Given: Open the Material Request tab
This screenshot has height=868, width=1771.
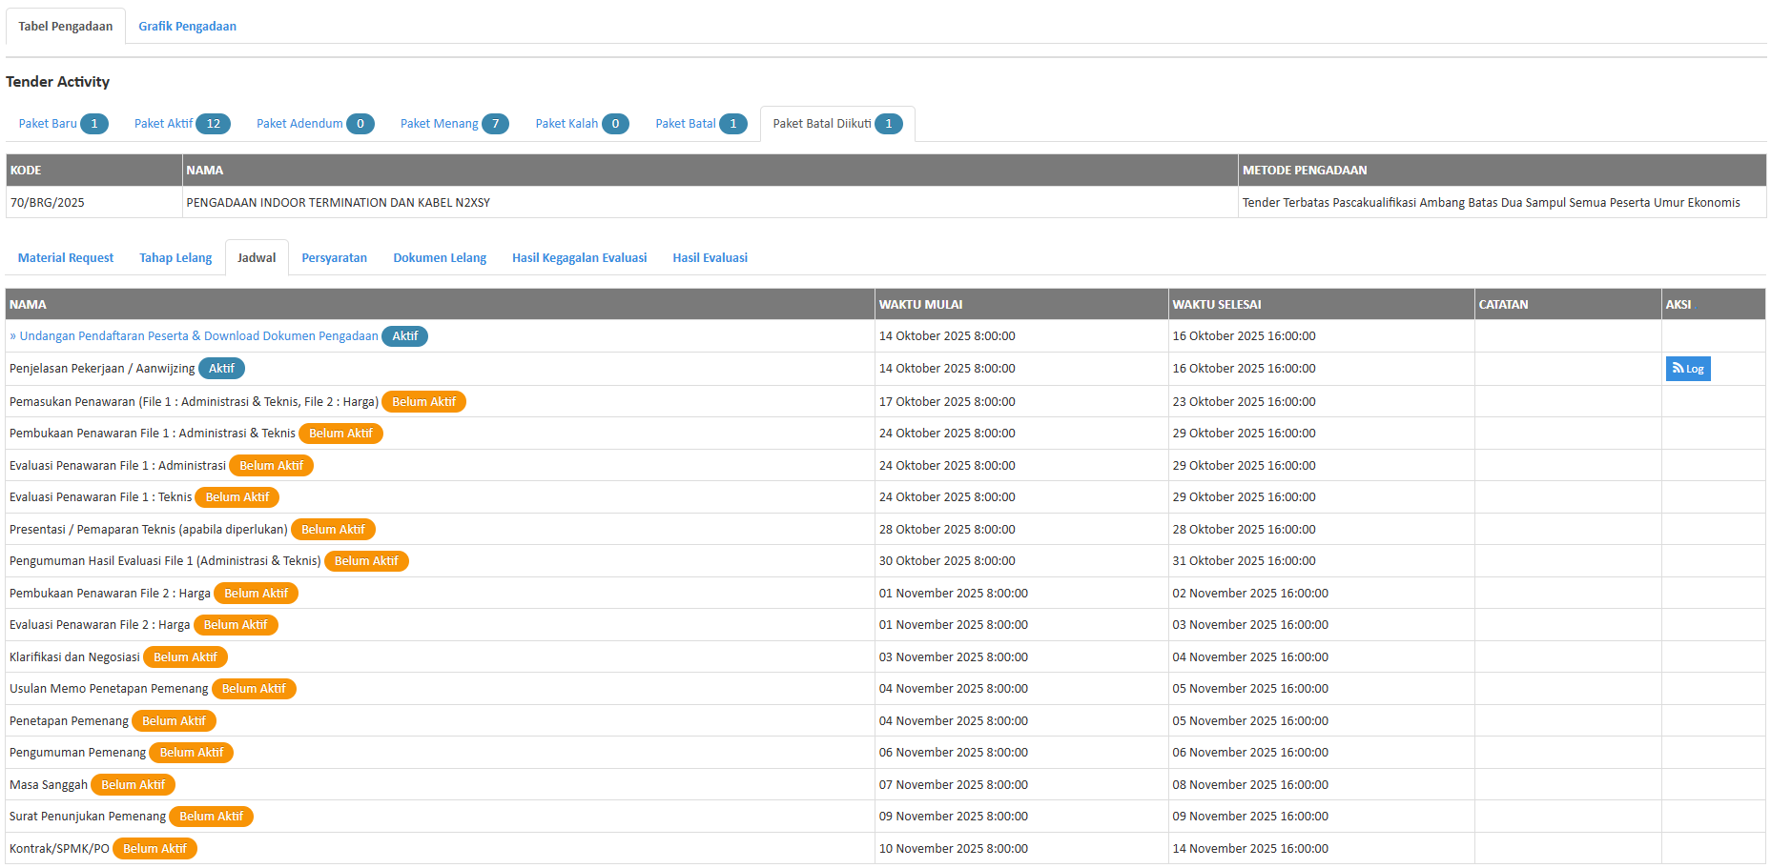Looking at the screenshot, I should [x=66, y=258].
